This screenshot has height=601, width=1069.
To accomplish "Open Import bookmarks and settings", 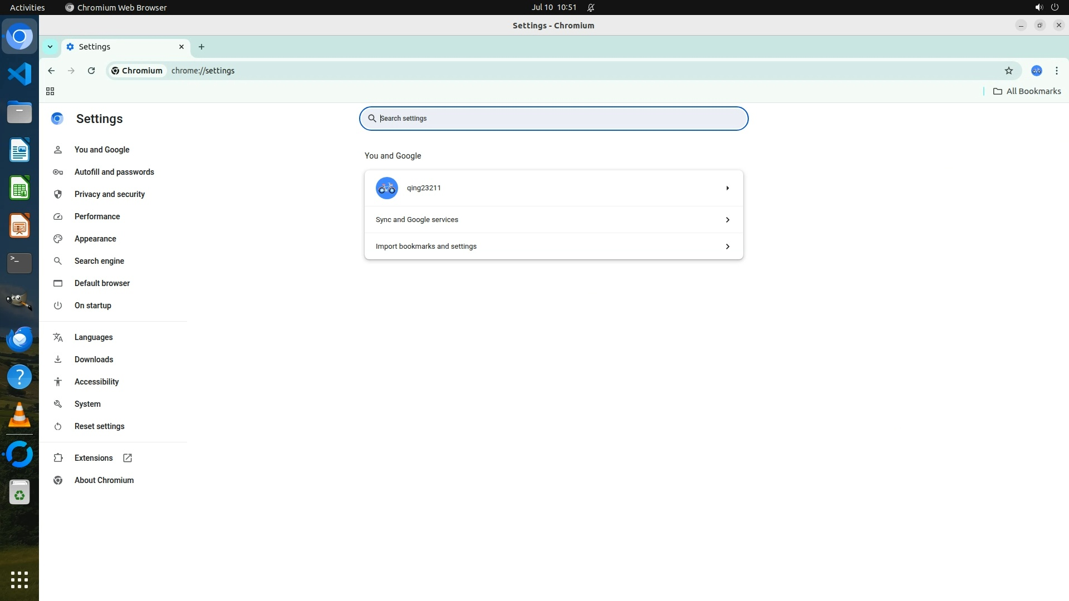I will coord(553,247).
